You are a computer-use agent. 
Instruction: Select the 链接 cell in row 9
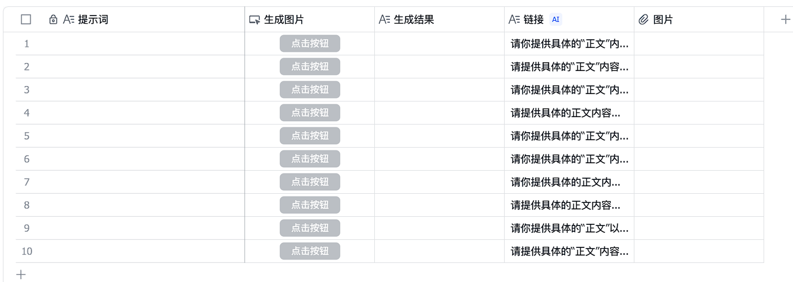[569, 228]
